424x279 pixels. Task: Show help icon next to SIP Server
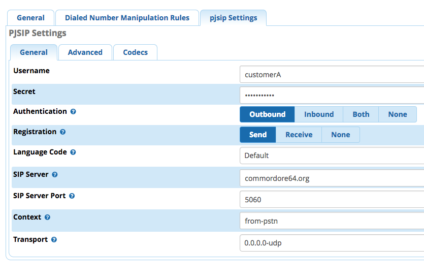55,174
